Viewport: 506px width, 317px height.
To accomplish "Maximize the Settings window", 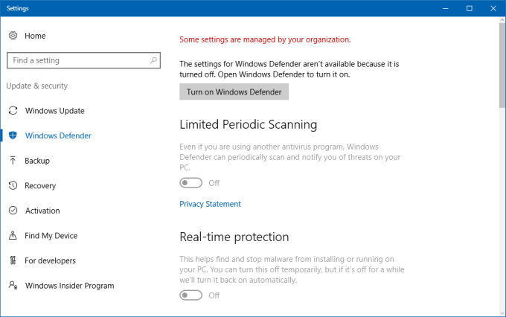I will [x=470, y=8].
